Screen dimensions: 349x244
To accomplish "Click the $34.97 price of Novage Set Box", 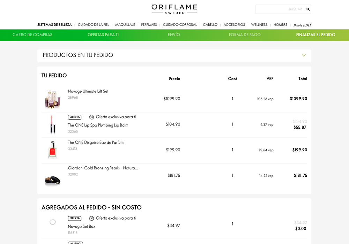I will pos(173,226).
